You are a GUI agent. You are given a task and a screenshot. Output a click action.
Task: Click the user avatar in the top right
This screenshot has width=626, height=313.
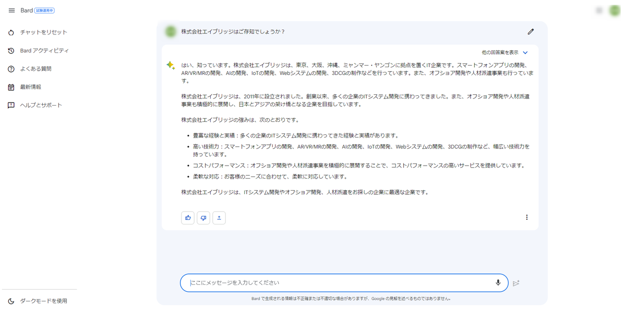pos(616,10)
